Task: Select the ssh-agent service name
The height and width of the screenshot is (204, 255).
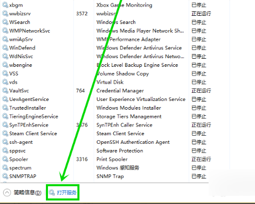Action: (21, 142)
